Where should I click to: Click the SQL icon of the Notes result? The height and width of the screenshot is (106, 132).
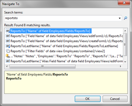(8, 56)
